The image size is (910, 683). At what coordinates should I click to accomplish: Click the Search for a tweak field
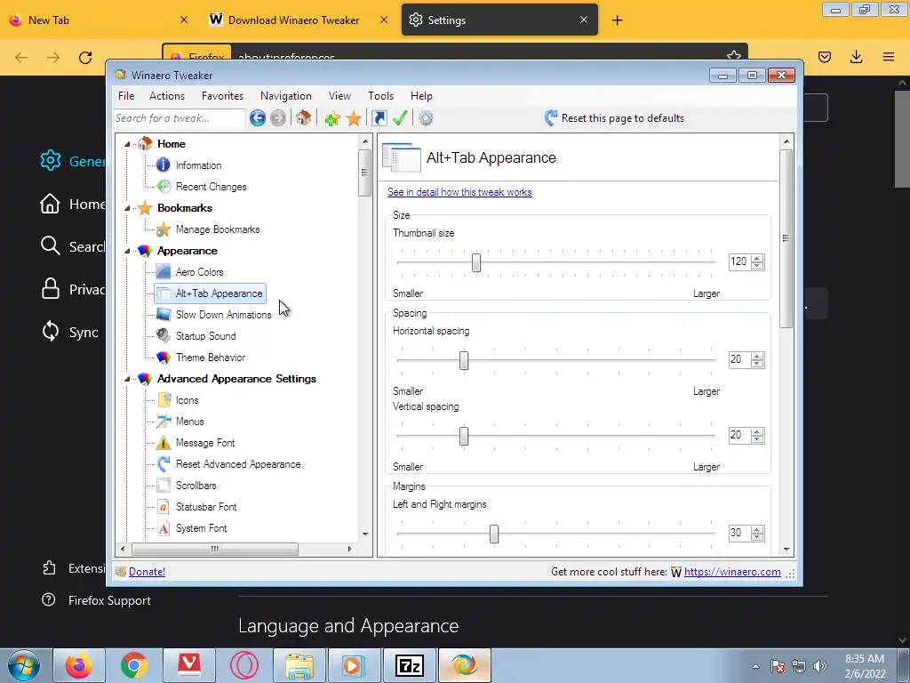[x=180, y=118]
